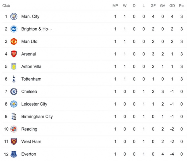The width and height of the screenshot is (187, 161).
Task: Click the GD column header
Action: (172, 6)
